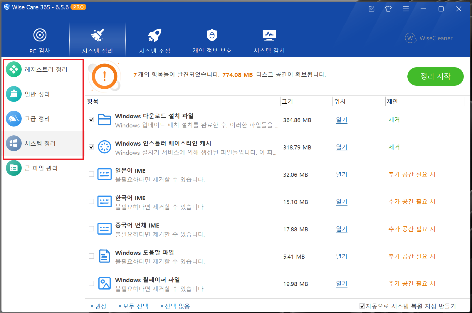Click 제거 suggestion for Windows 다운로드 설치 파일
Viewport: 472px width, 313px height.
click(394, 120)
